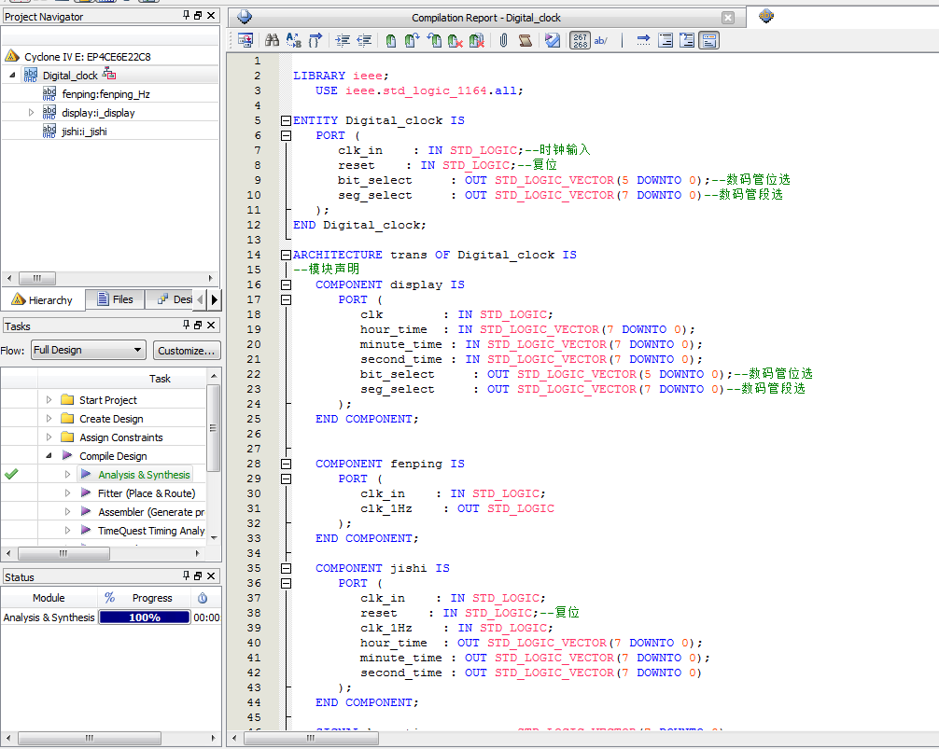Image resolution: width=939 pixels, height=749 pixels.
Task: Decrease indent of selected code
Action: click(x=364, y=40)
